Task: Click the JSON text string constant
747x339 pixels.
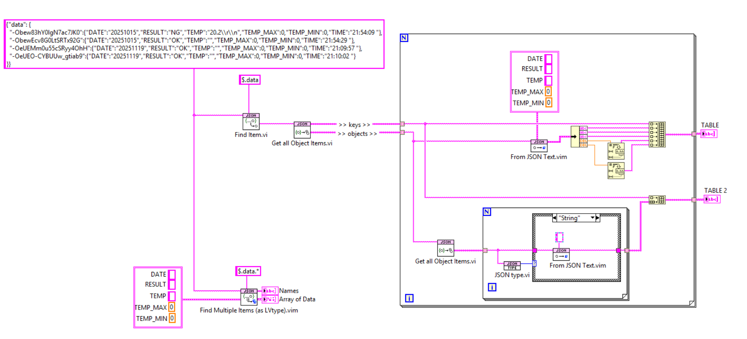Action: click(194, 44)
